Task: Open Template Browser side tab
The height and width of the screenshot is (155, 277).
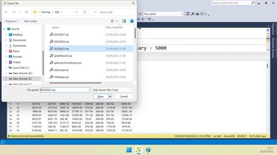Action: coord(273,48)
